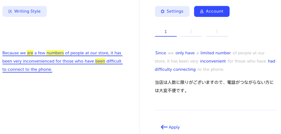
Task: Open the Settings button
Action: click(x=172, y=11)
